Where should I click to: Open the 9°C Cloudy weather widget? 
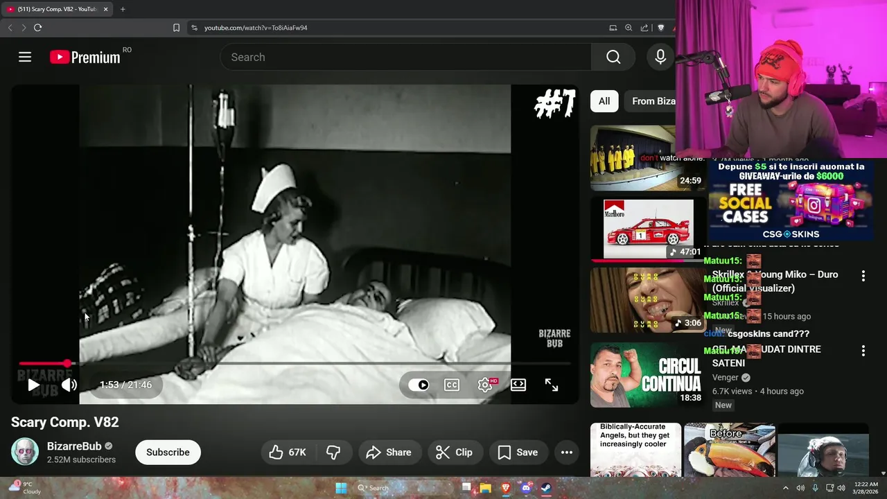[26, 488]
